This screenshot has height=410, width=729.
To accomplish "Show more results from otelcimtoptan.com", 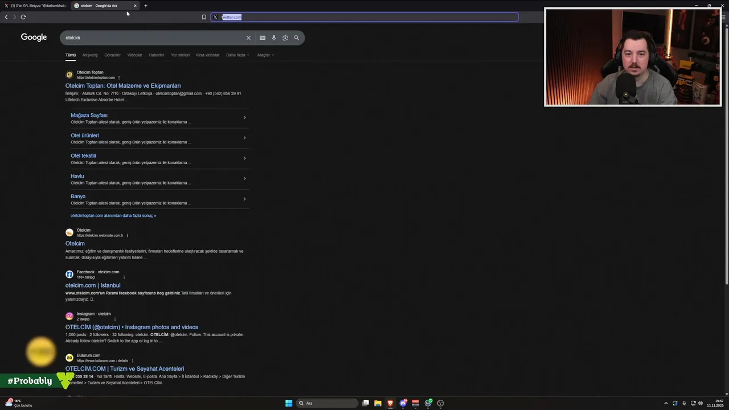I will click(x=113, y=216).
